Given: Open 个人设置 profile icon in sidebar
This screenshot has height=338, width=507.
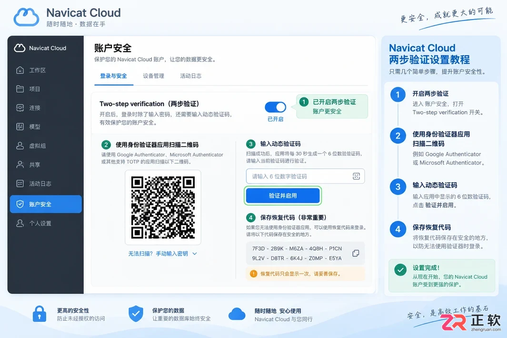Looking at the screenshot, I should [20, 223].
